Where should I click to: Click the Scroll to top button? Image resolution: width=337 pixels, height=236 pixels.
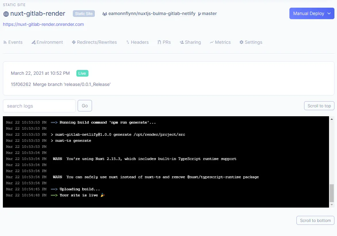(x=319, y=106)
